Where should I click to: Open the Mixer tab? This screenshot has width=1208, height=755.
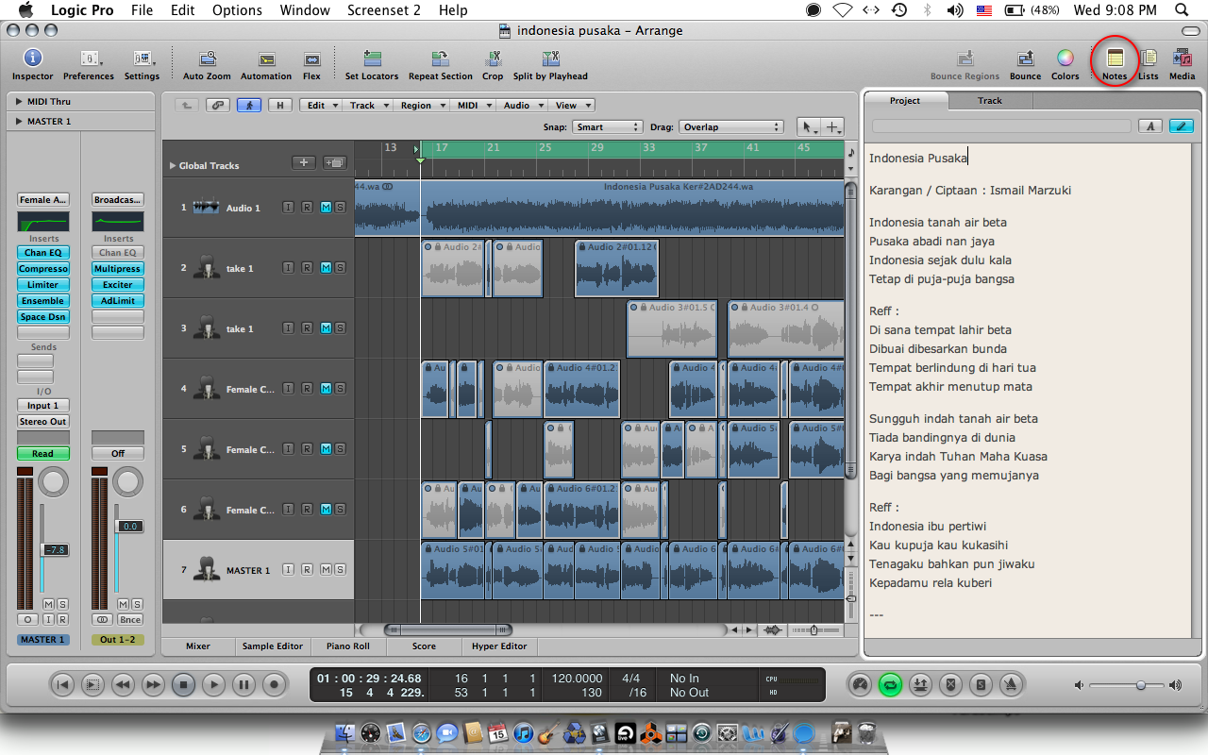point(198,646)
